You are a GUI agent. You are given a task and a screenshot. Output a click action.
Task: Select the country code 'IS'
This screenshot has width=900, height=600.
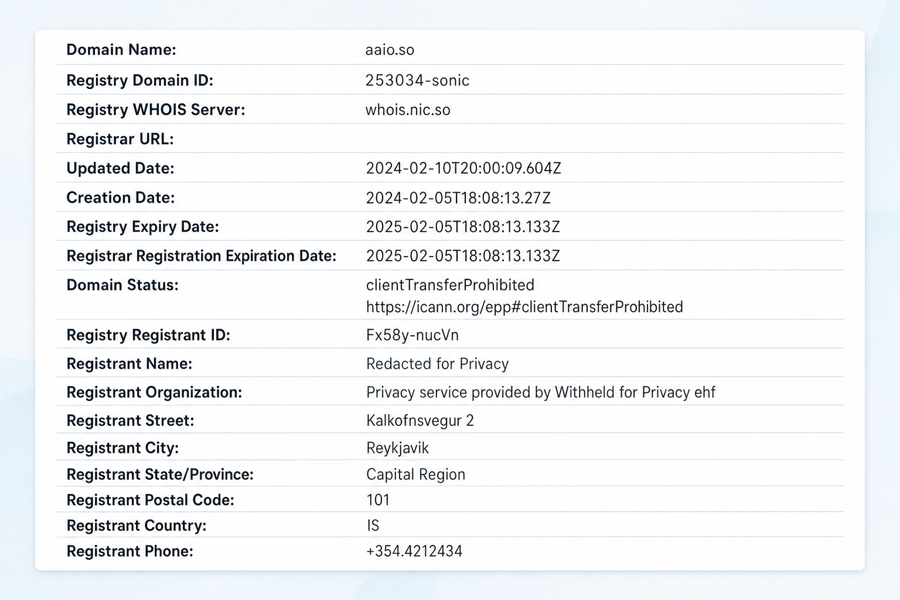pyautogui.click(x=373, y=526)
